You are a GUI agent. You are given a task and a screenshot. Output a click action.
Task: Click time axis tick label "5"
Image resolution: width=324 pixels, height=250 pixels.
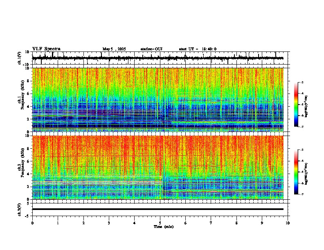[x=160, y=223]
